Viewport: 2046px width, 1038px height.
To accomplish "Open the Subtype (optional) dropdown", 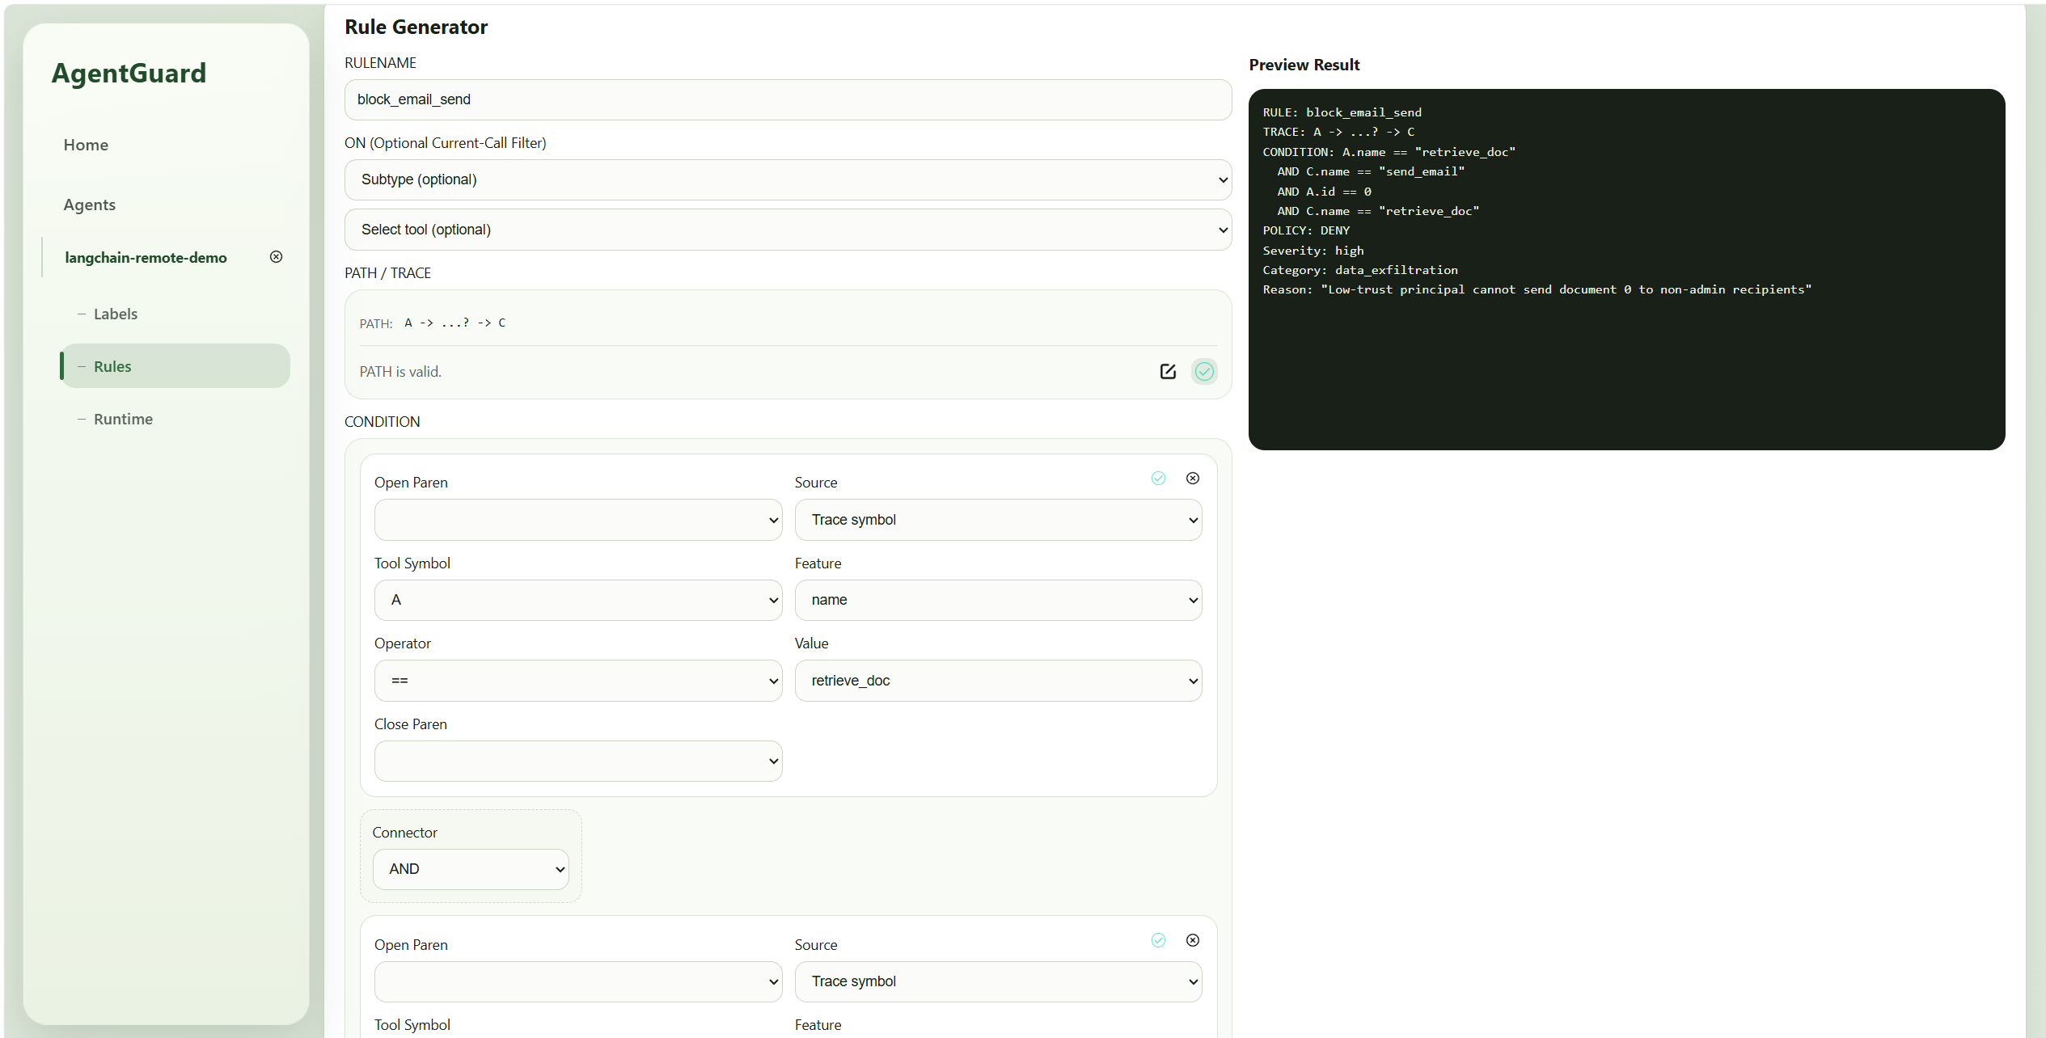I will point(788,179).
